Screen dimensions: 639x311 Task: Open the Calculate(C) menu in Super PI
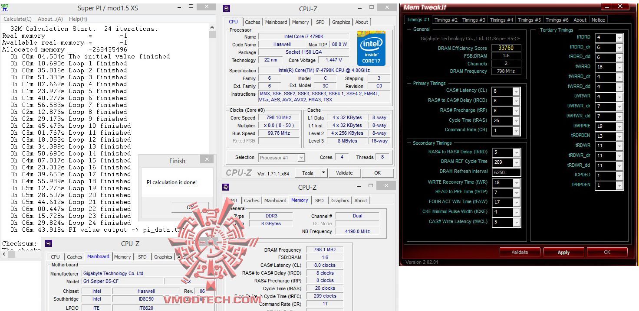pos(17,19)
